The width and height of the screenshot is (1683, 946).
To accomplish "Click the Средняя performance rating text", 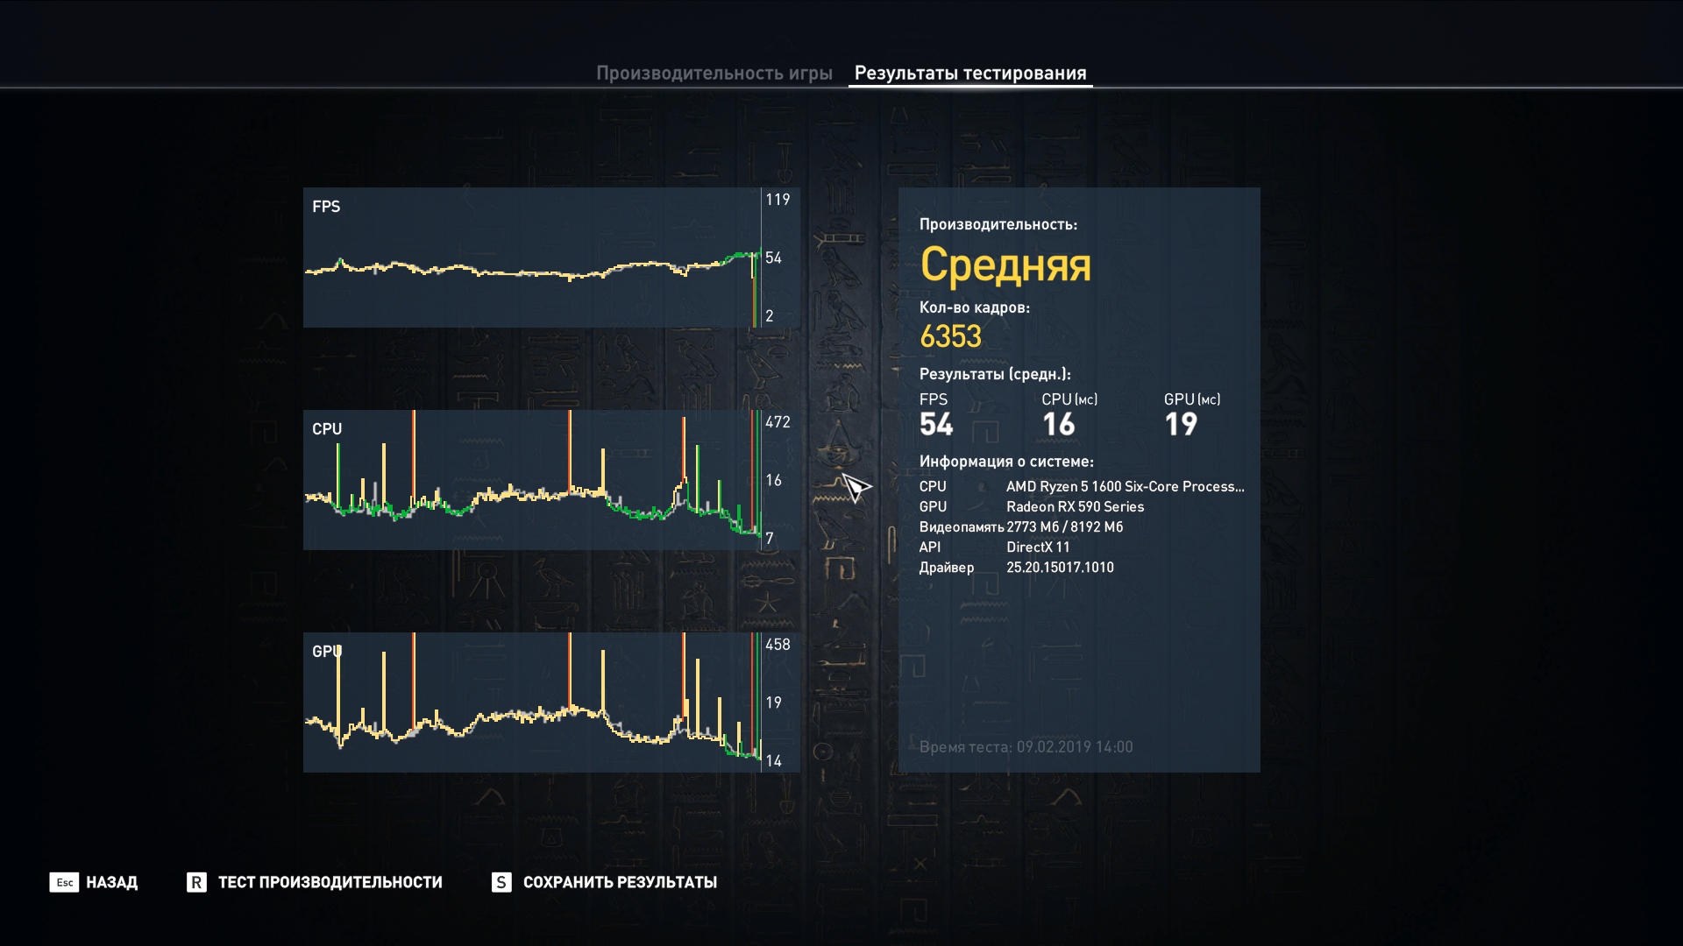I will (1005, 265).
